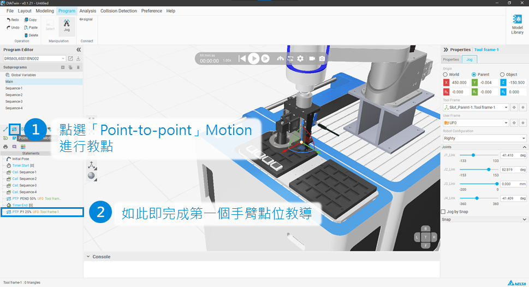Select the Linear Motion statement icon

click(6, 129)
